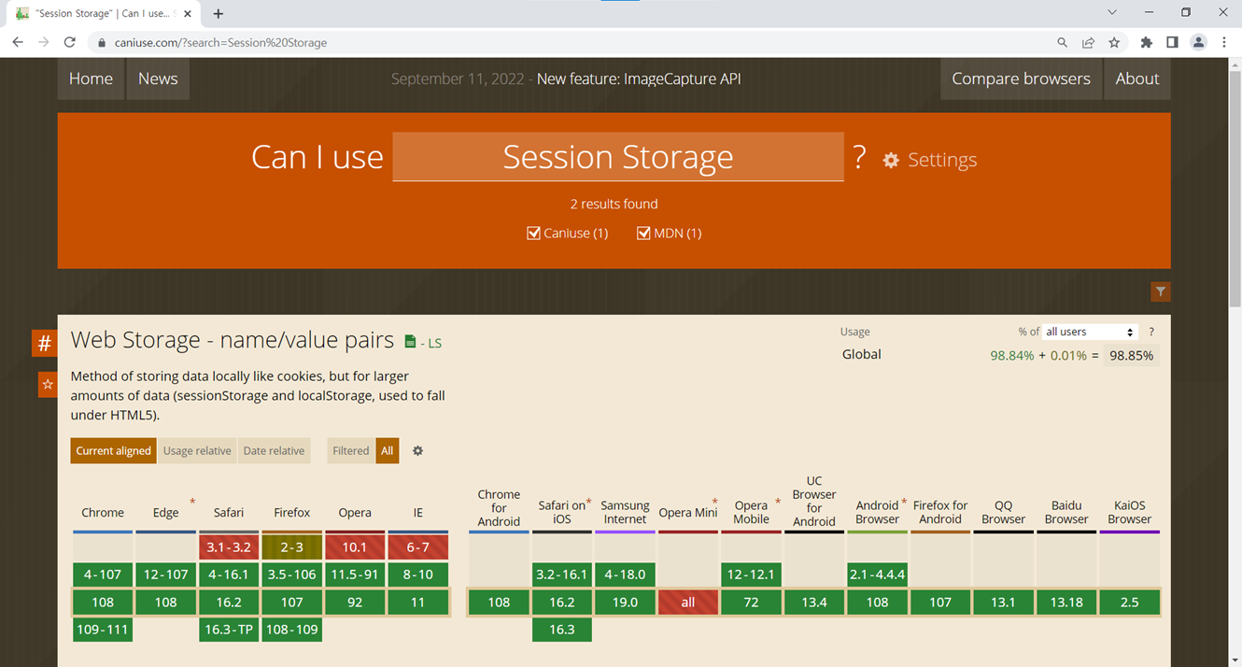Viewport: 1242px width, 667px height.
Task: Click the Opera Mobile 12-12.1 cell
Action: [x=752, y=575]
